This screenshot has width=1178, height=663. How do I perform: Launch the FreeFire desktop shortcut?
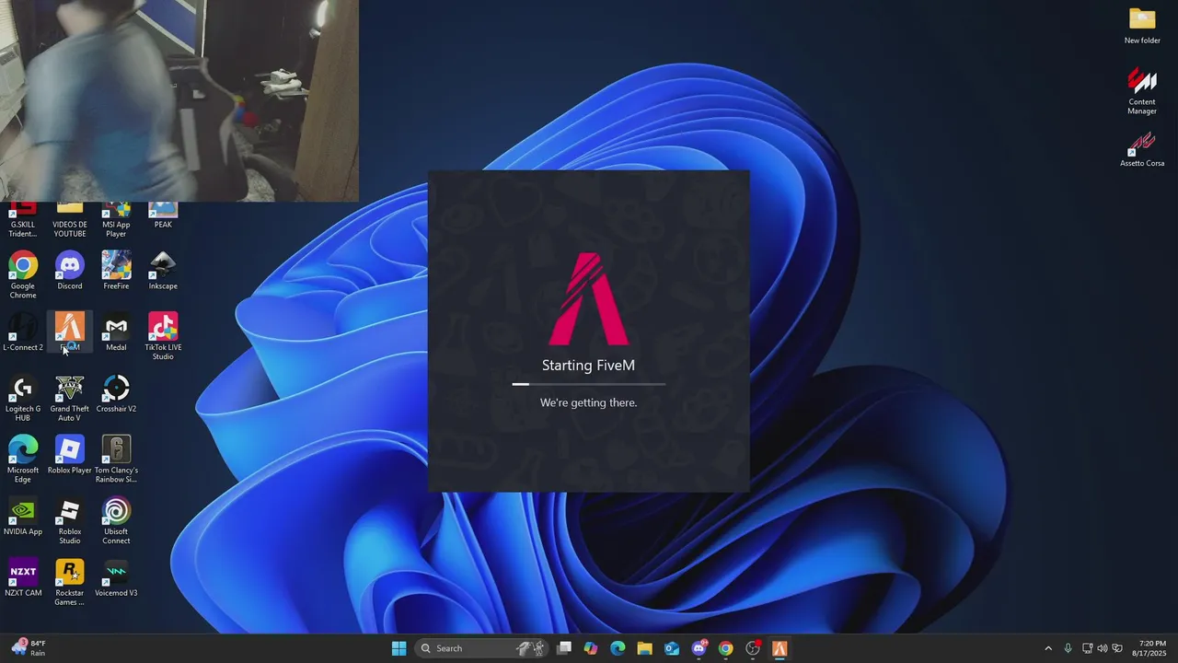click(116, 271)
